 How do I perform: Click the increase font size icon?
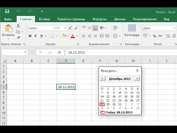(70, 28)
